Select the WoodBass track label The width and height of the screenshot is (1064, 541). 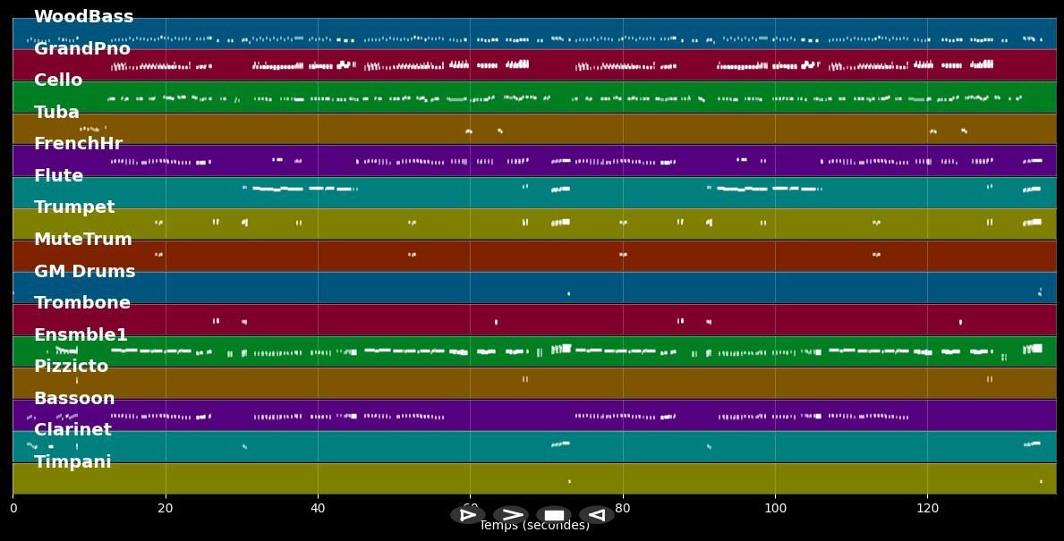(x=83, y=17)
